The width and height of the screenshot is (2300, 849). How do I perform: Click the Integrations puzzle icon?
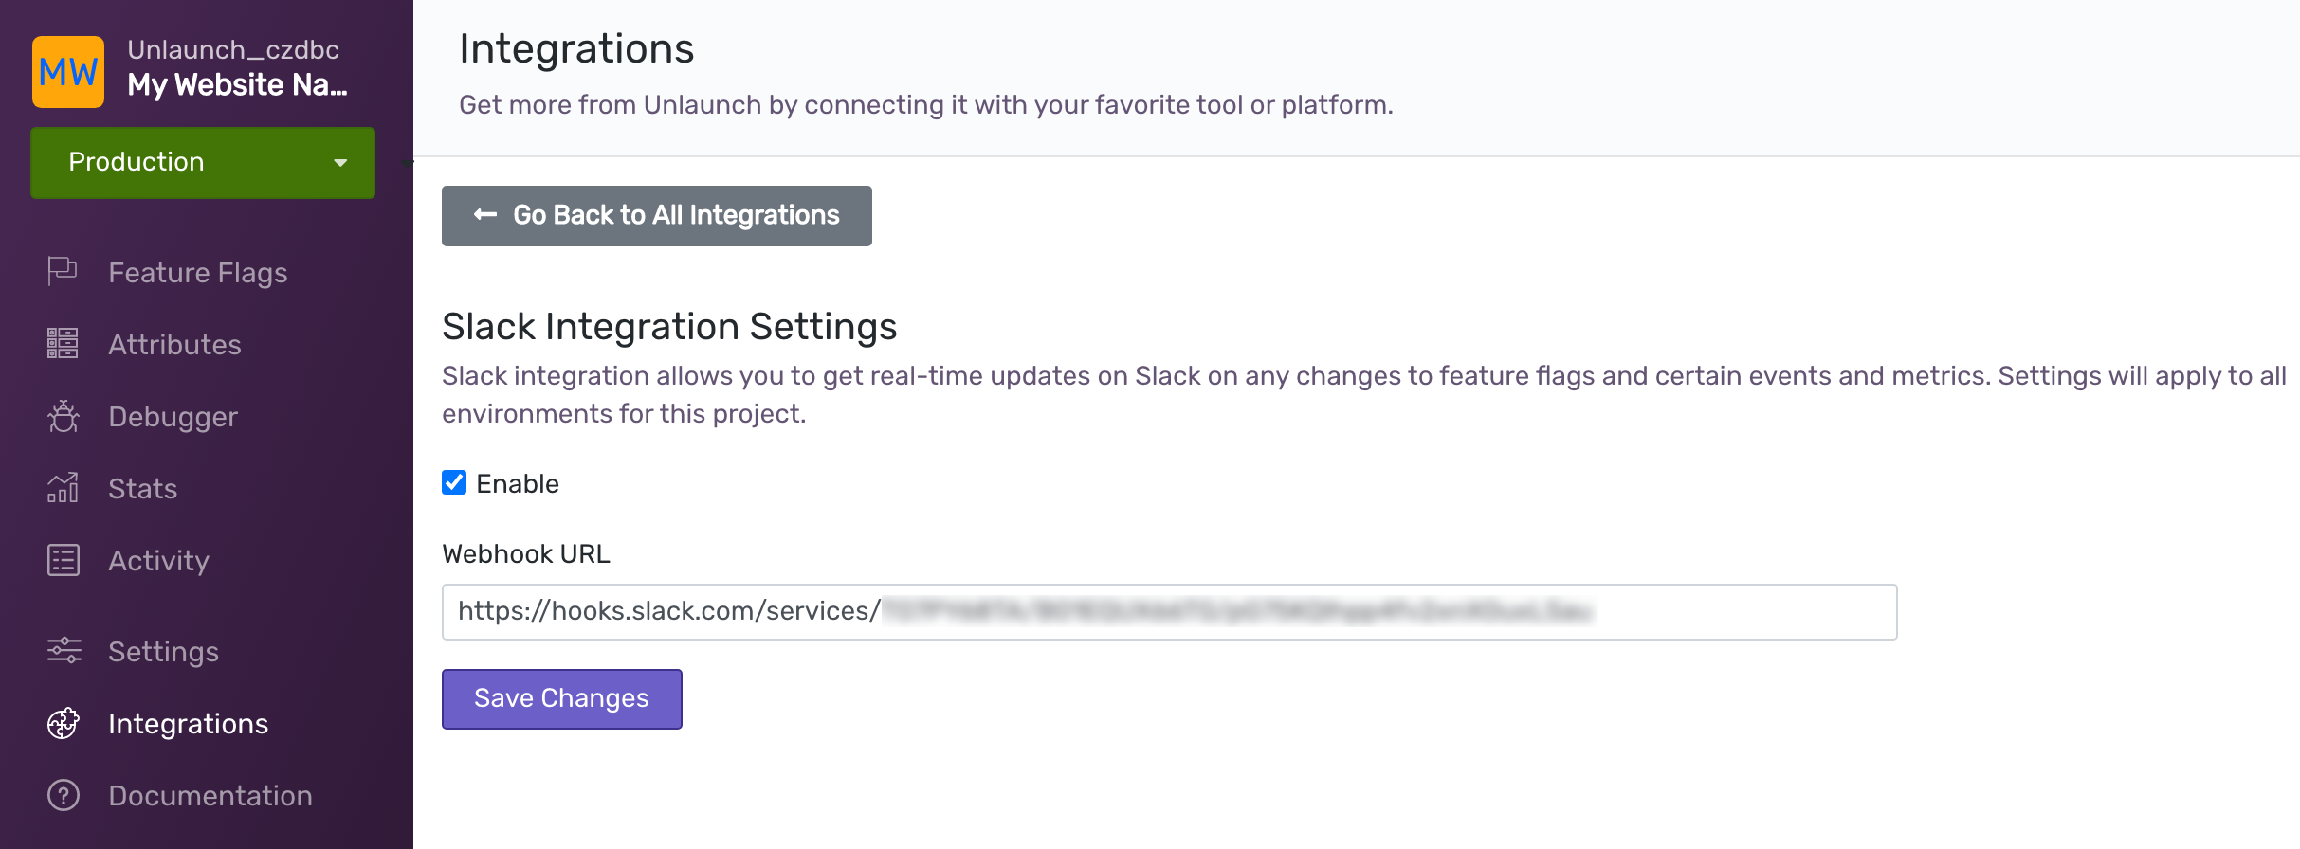click(x=63, y=723)
